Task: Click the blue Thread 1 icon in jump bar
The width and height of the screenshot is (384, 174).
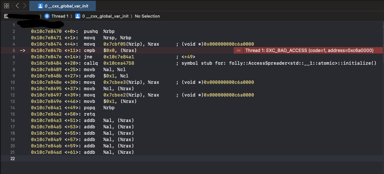Action: 47,16
